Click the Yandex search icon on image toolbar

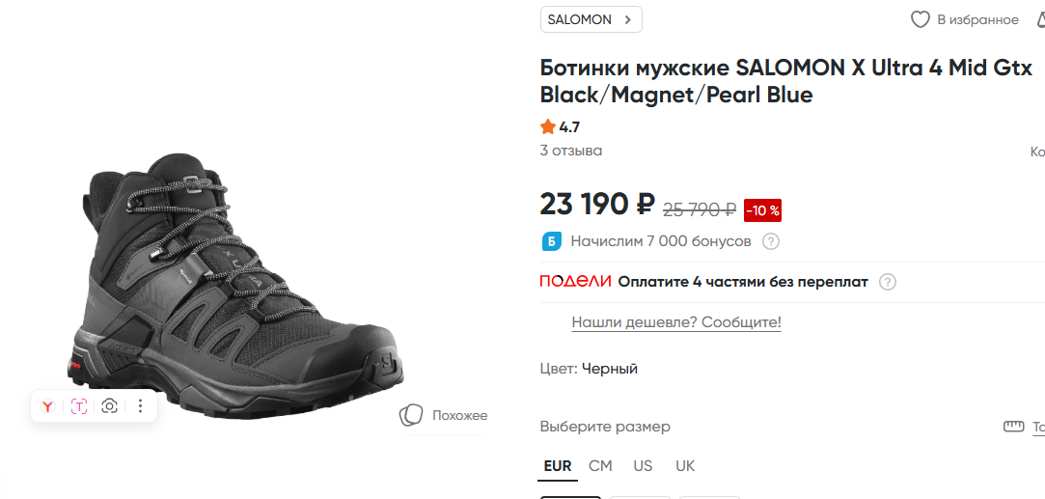pyautogui.click(x=47, y=406)
